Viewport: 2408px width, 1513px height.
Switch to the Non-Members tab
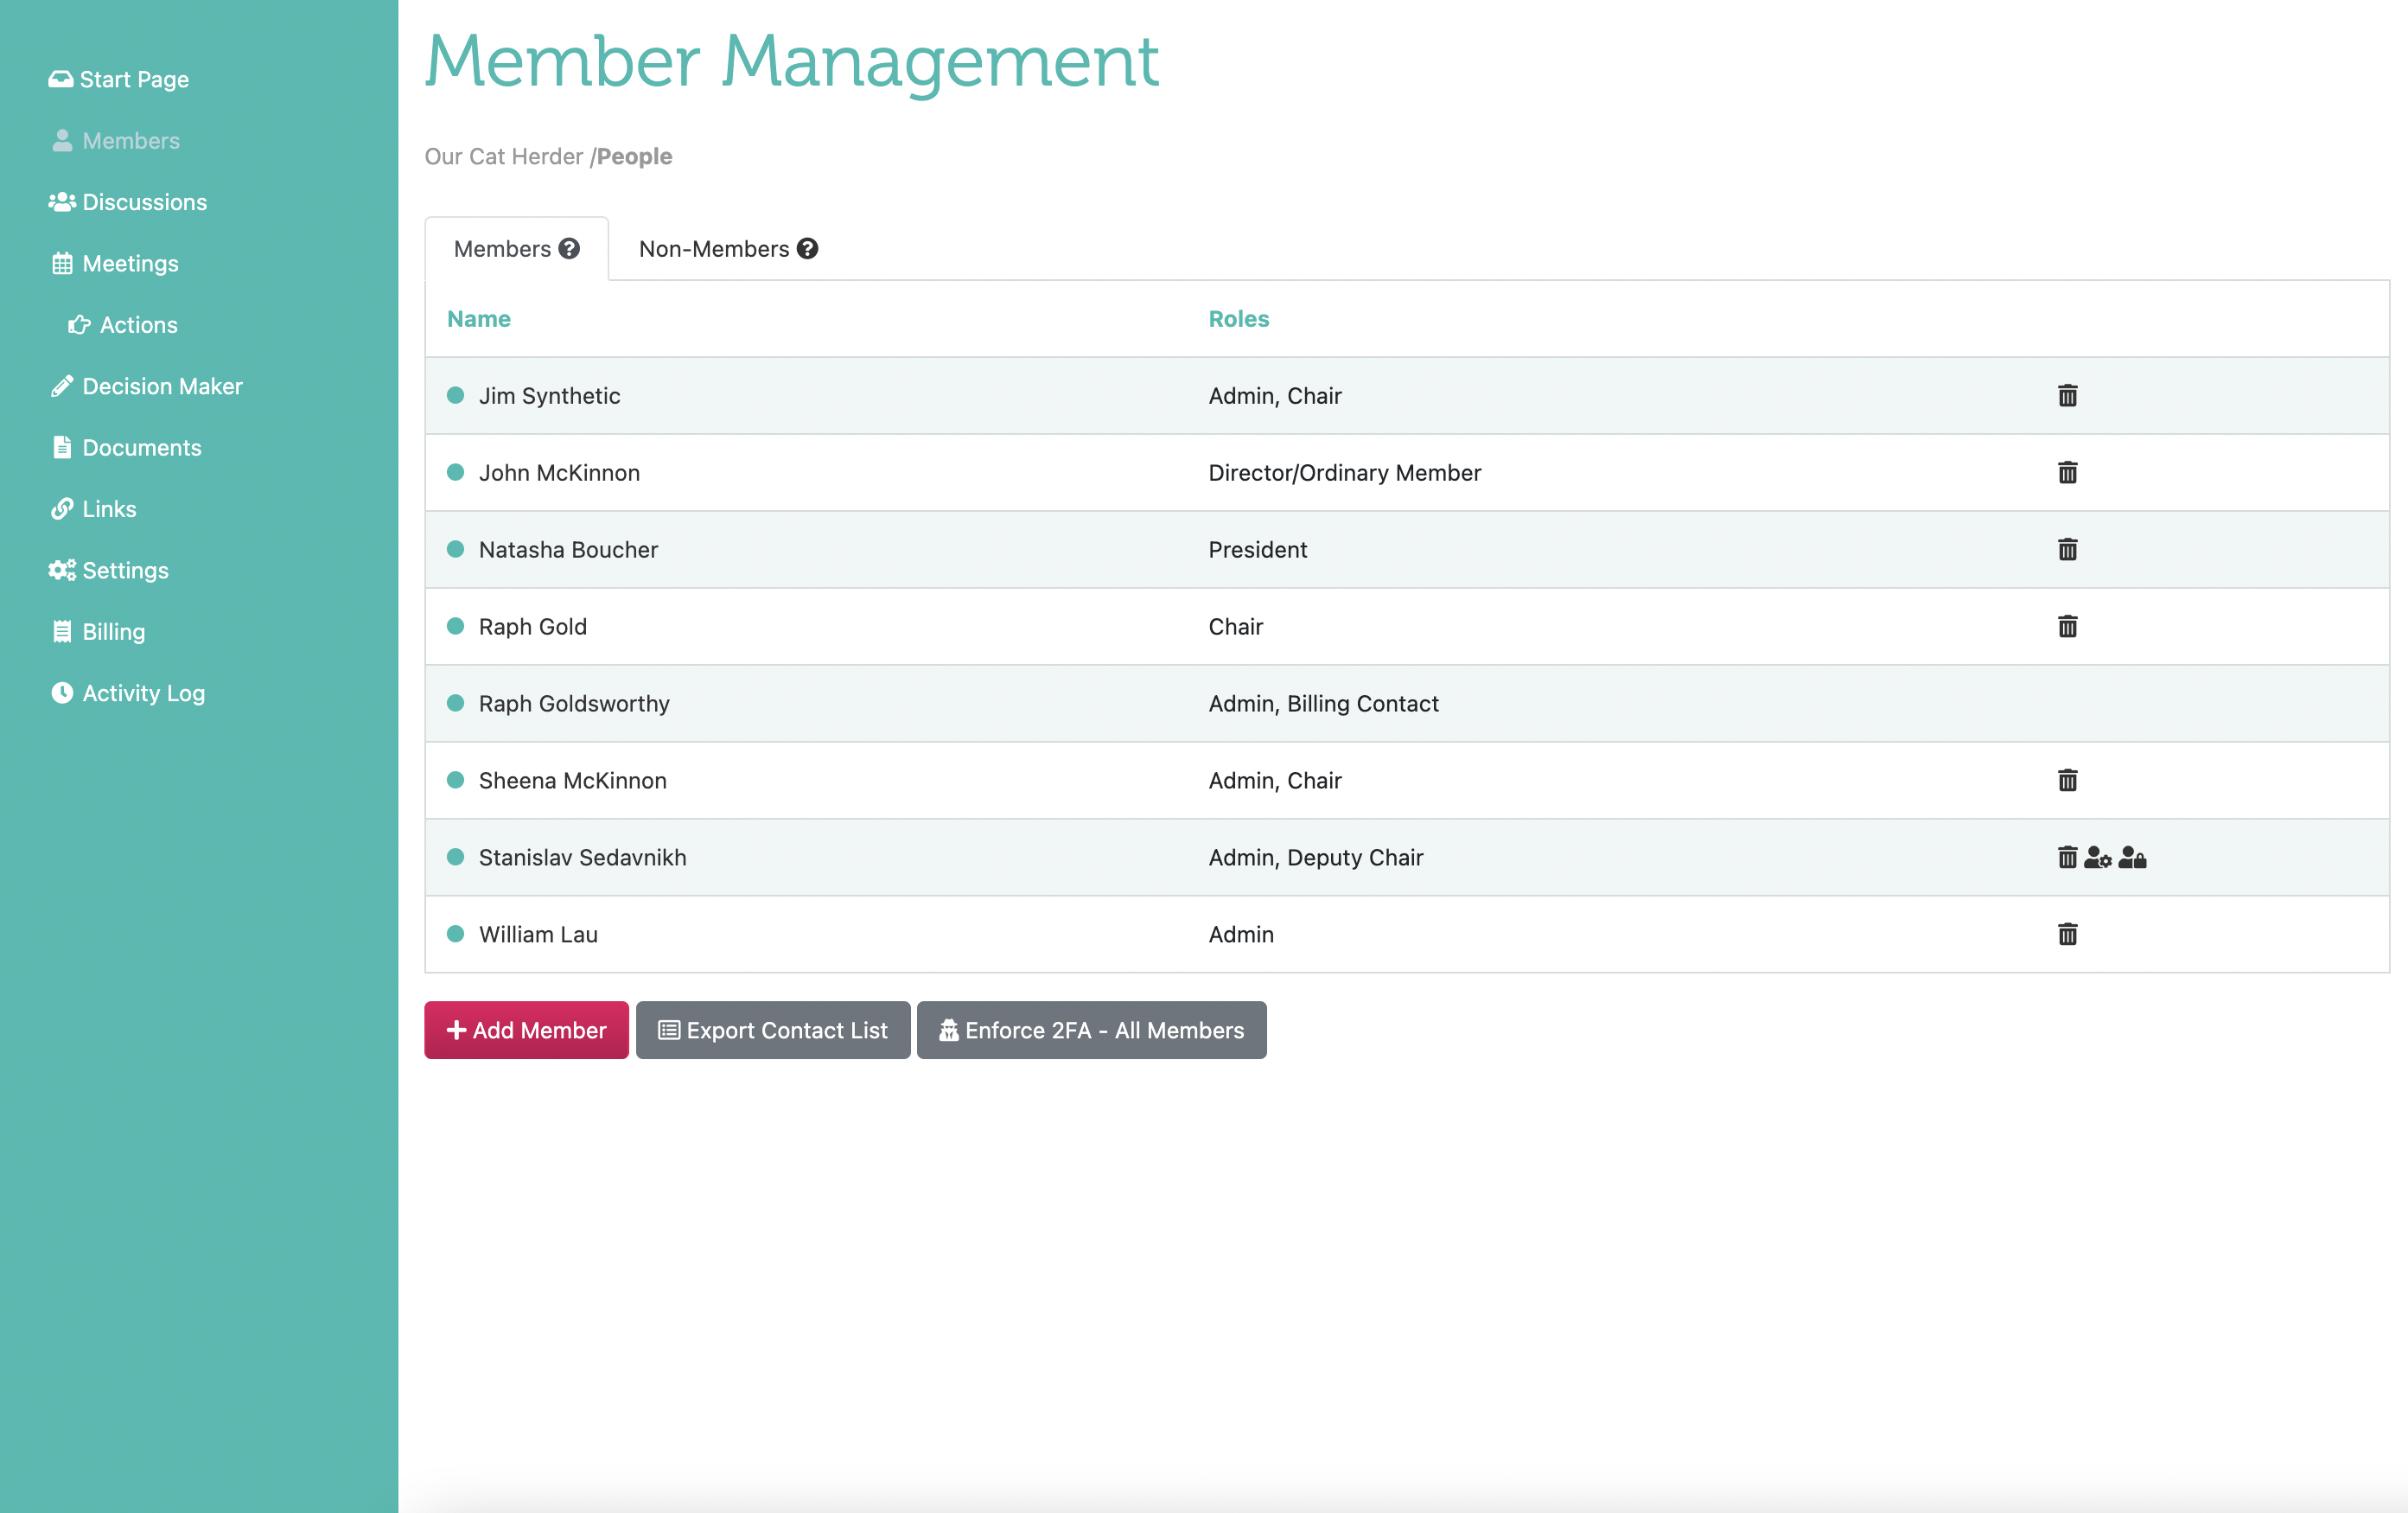[x=714, y=248]
